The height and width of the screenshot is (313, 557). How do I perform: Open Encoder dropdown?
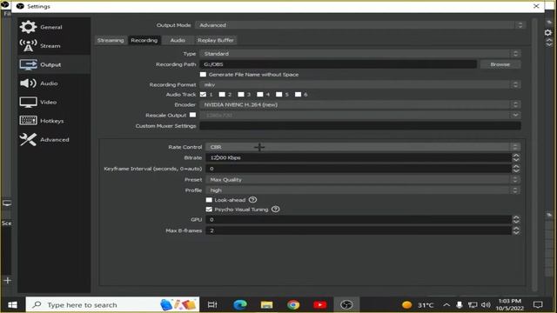pyautogui.click(x=360, y=104)
